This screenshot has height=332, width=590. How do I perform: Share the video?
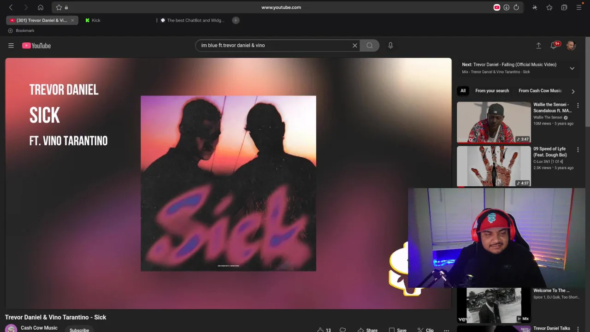tap(367, 330)
